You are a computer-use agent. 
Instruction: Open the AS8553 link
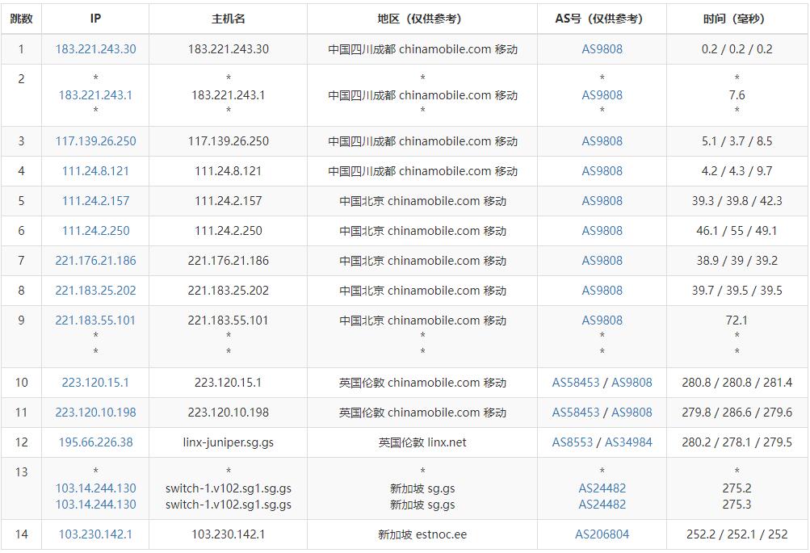coord(573,442)
